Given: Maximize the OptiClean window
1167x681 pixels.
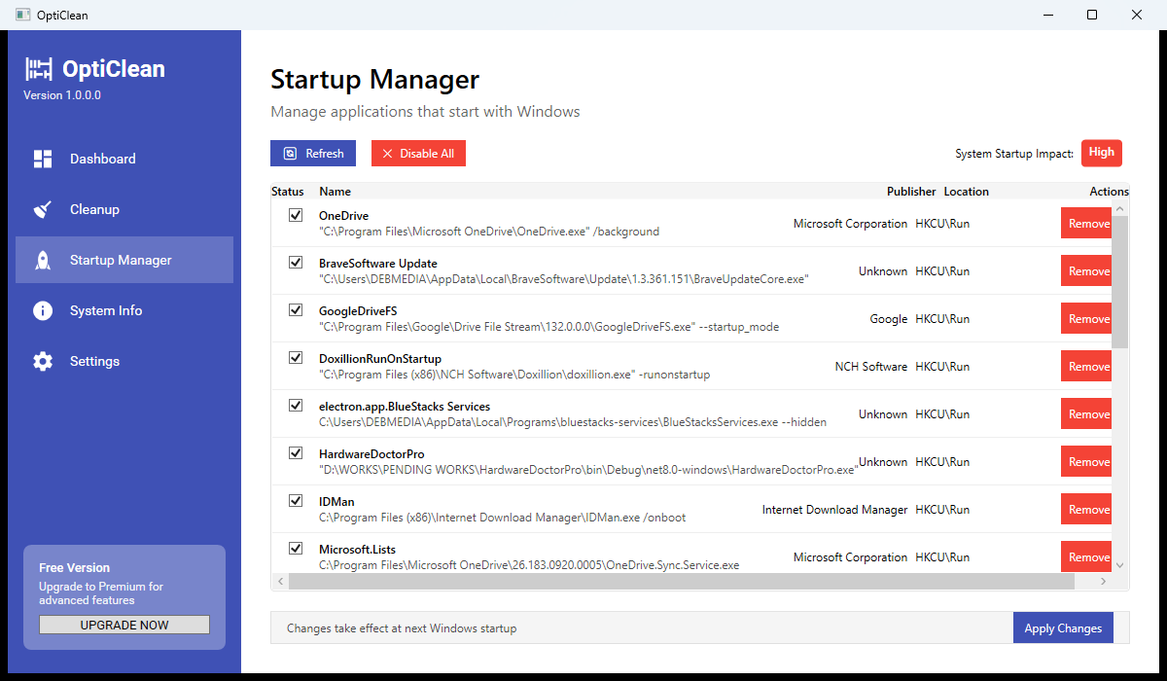Looking at the screenshot, I should 1092,15.
